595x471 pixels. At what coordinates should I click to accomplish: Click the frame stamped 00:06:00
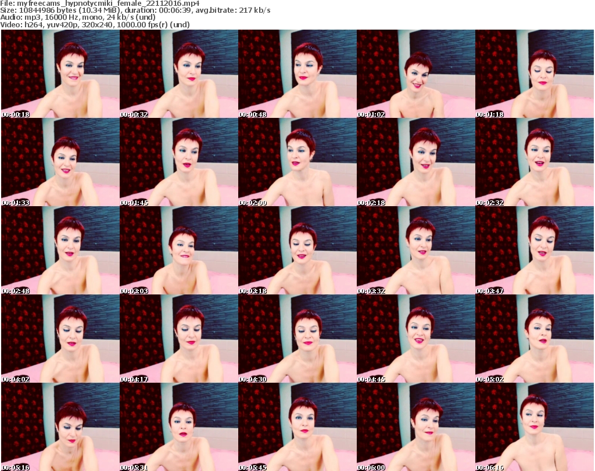pyautogui.click(x=415, y=427)
